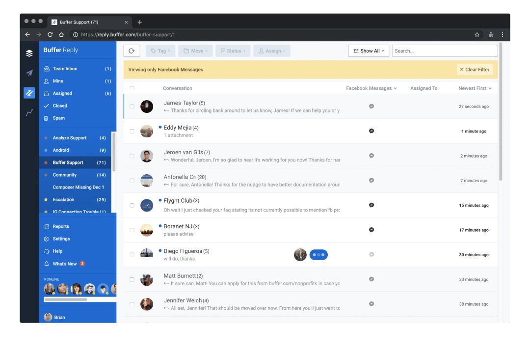
Task: Expand the Newest First sort dropdown
Action: (x=475, y=88)
